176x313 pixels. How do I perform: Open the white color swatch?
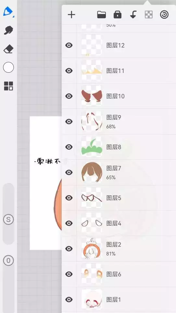(8, 67)
